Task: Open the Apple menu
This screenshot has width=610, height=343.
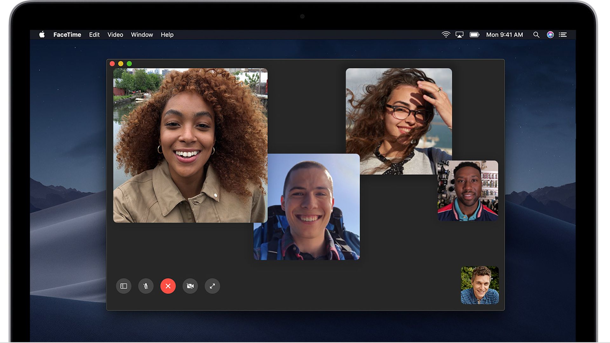Action: (42, 35)
